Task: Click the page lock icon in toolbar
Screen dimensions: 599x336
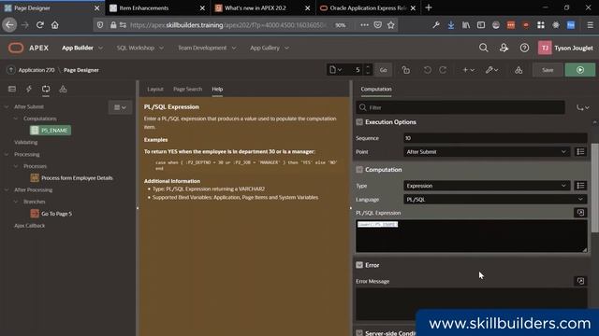Action: pos(405,70)
